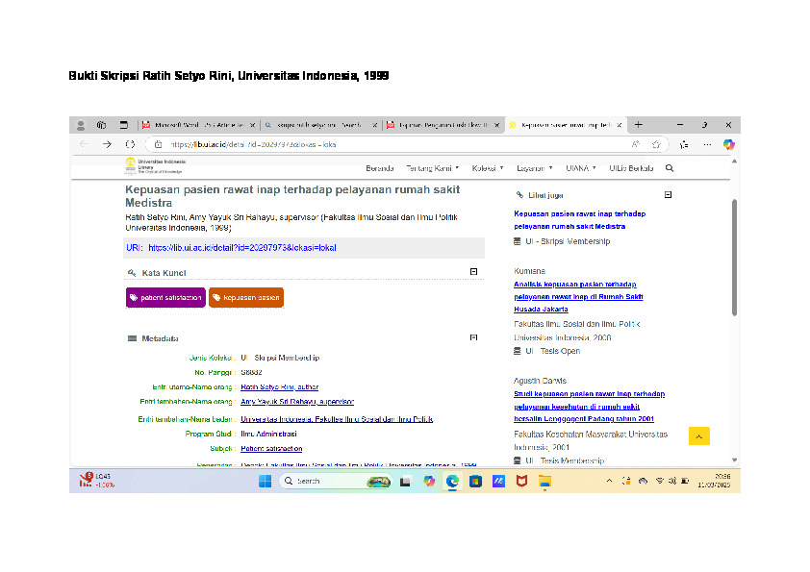Viewport: 810px width, 572px height.
Task: Open browser settings and more menu
Action: (x=707, y=144)
